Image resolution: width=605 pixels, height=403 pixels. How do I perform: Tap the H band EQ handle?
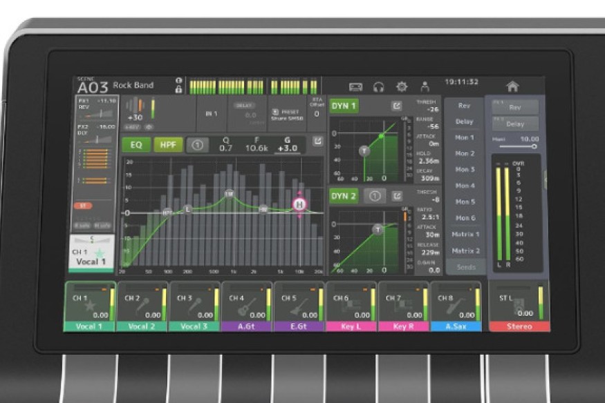[299, 204]
